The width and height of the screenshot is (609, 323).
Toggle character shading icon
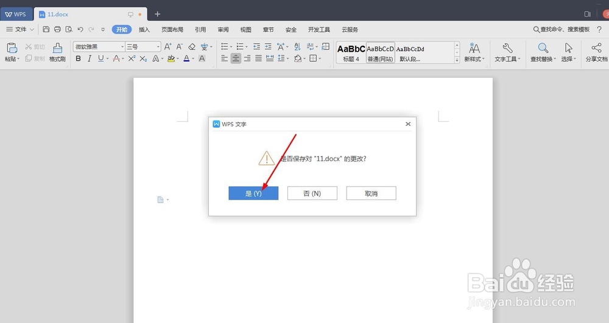pos(202,58)
